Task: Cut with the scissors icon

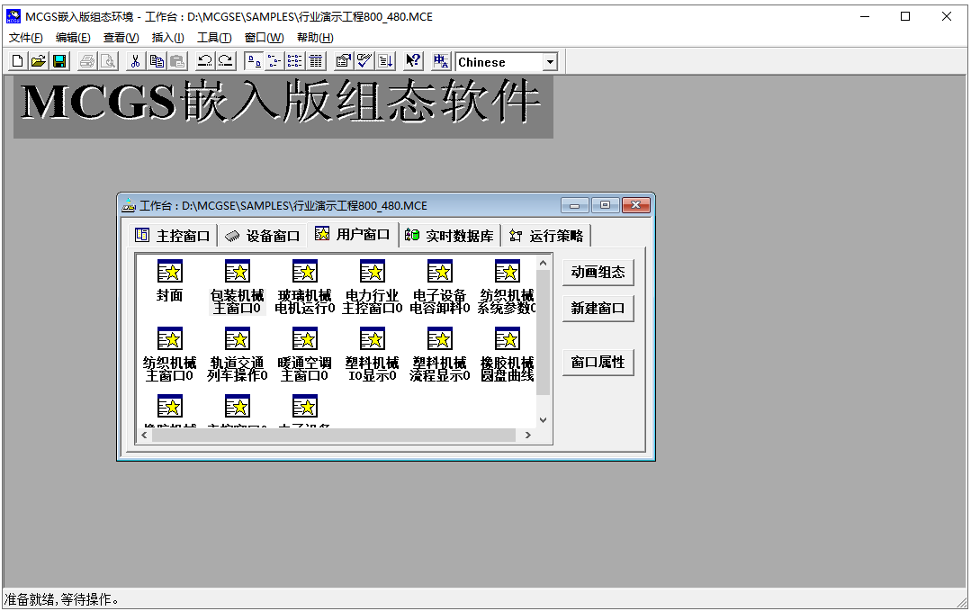Action: point(135,61)
